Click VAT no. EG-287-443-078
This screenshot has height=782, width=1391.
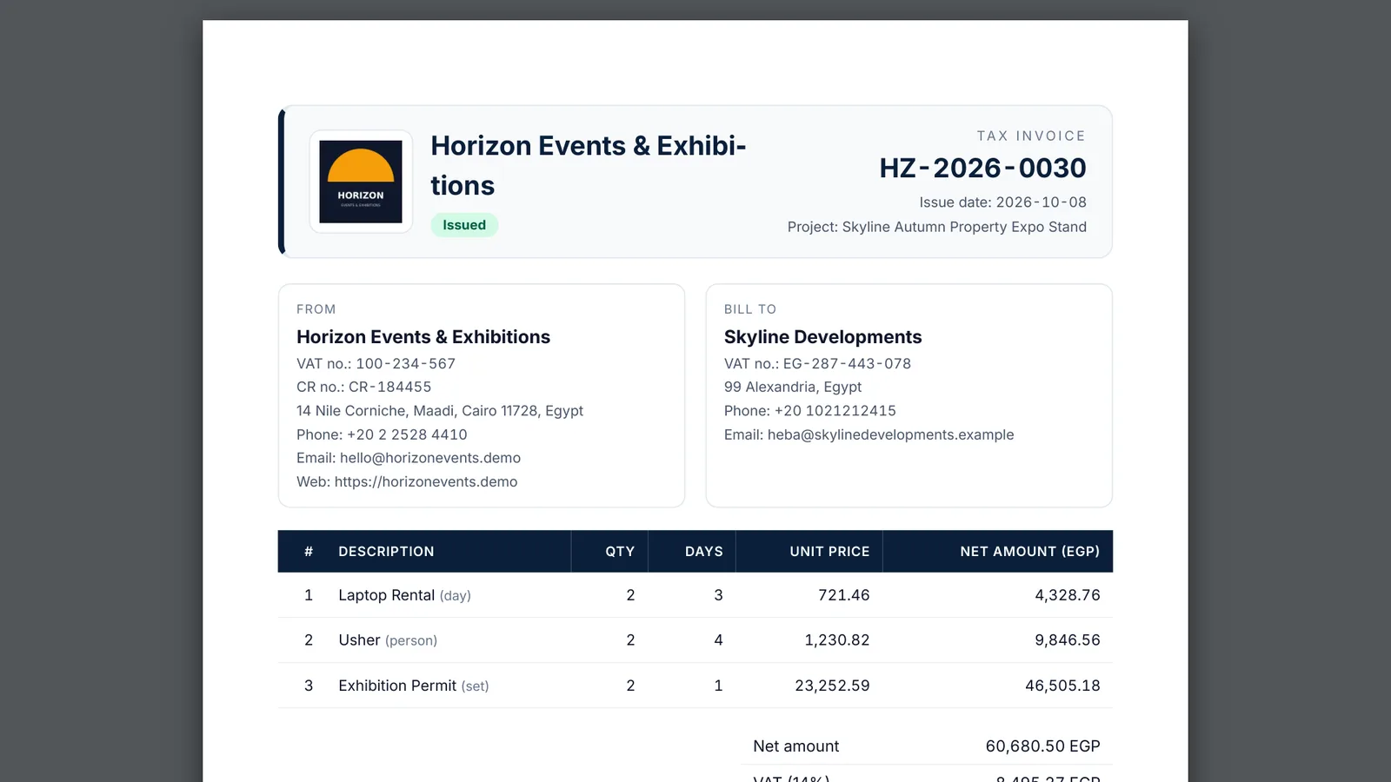pos(817,364)
